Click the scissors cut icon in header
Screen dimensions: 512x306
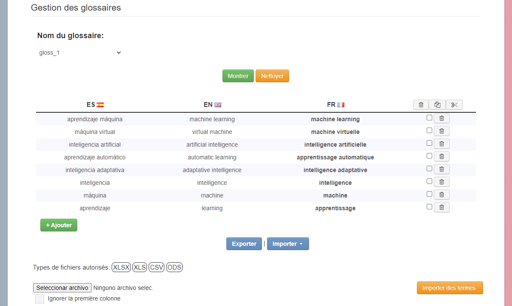point(454,105)
